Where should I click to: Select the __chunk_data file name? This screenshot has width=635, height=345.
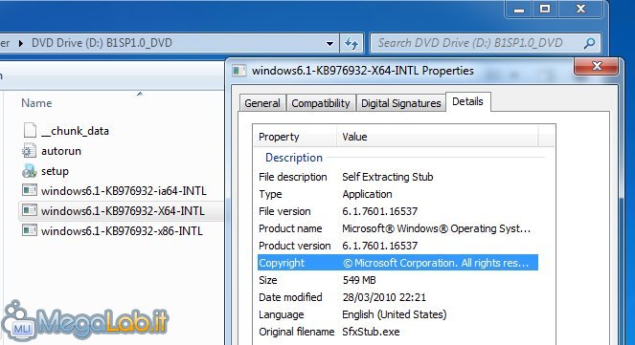pyautogui.click(x=75, y=131)
